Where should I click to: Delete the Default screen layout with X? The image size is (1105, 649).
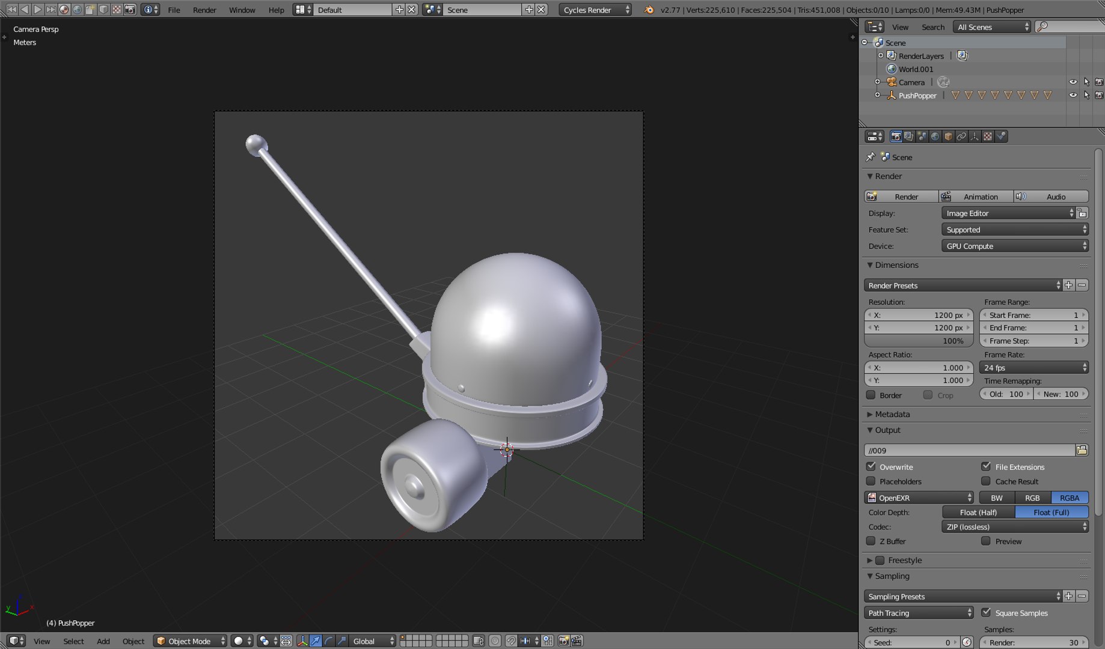(412, 10)
